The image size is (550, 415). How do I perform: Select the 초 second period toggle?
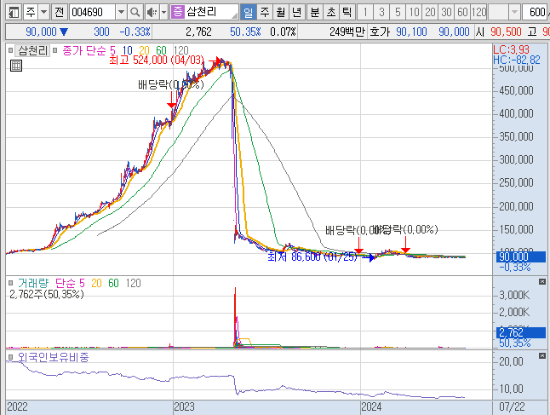[331, 12]
